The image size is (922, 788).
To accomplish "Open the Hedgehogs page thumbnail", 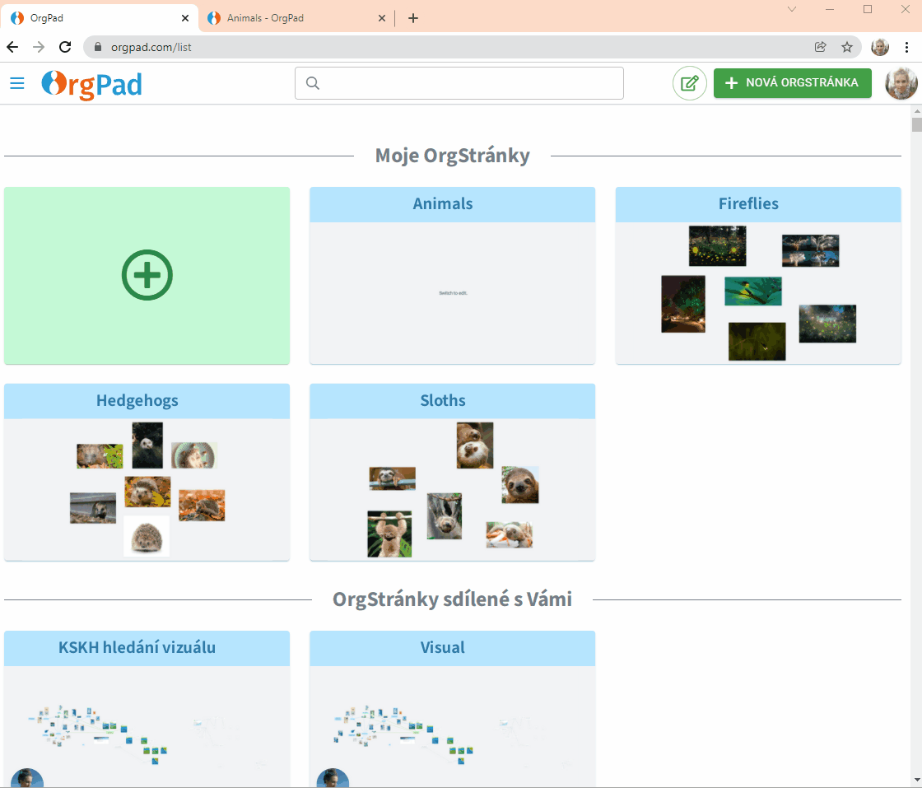I will pyautogui.click(x=147, y=489).
